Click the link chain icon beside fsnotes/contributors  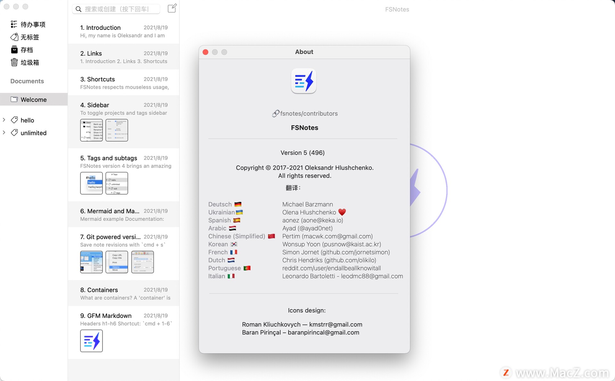275,113
